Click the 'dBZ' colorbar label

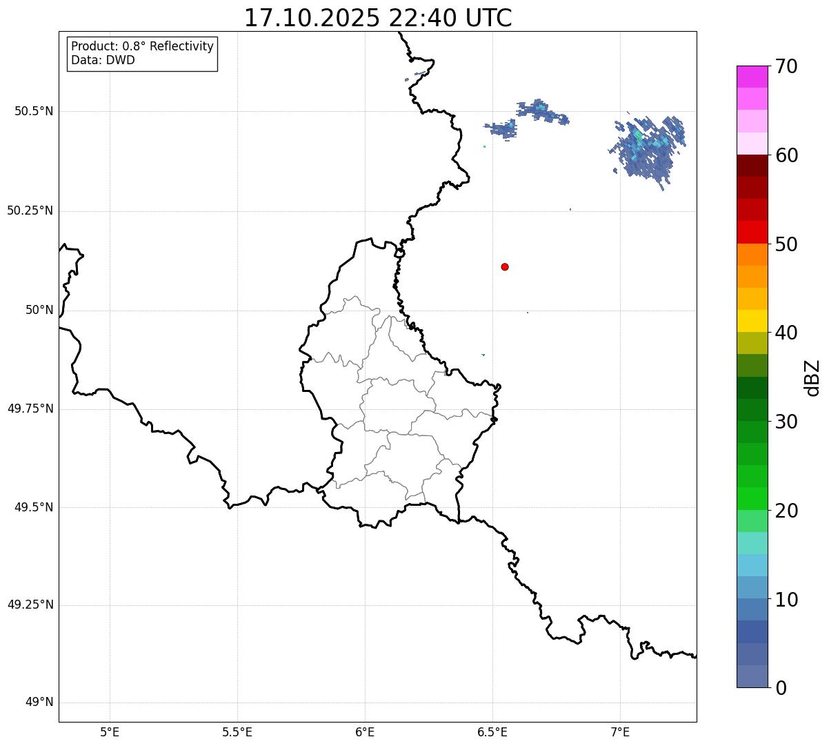(812, 377)
